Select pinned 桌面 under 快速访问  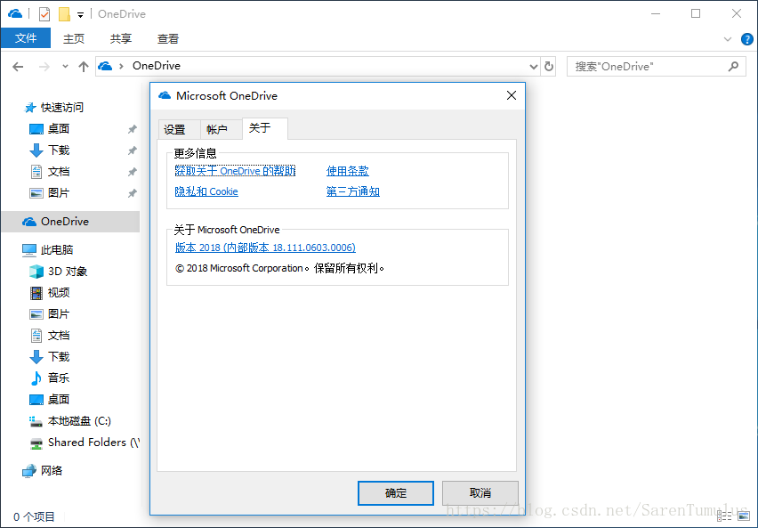click(59, 129)
